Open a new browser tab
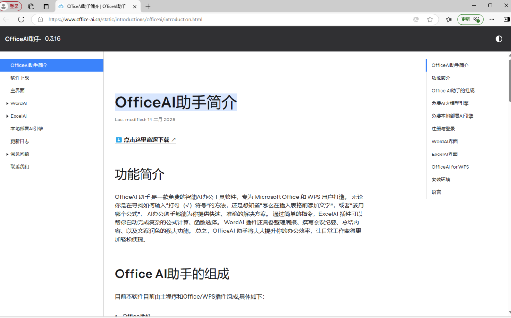Image resolution: width=511 pixels, height=318 pixels. pyautogui.click(x=148, y=6)
